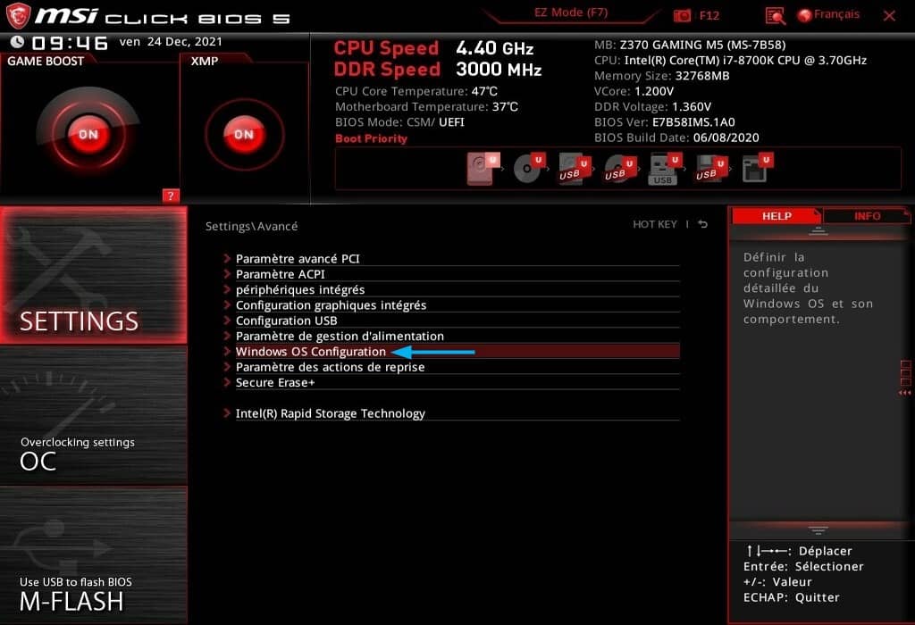The height and width of the screenshot is (625, 915).
Task: Click the HOT KEY button
Action: point(655,224)
